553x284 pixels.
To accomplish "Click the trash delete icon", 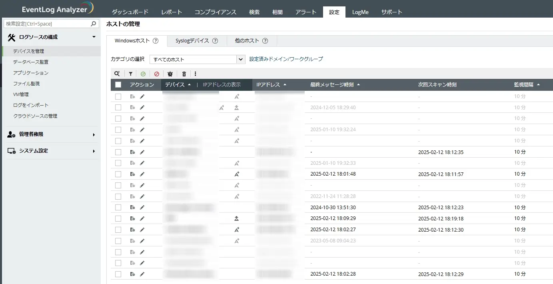I will [x=184, y=74].
